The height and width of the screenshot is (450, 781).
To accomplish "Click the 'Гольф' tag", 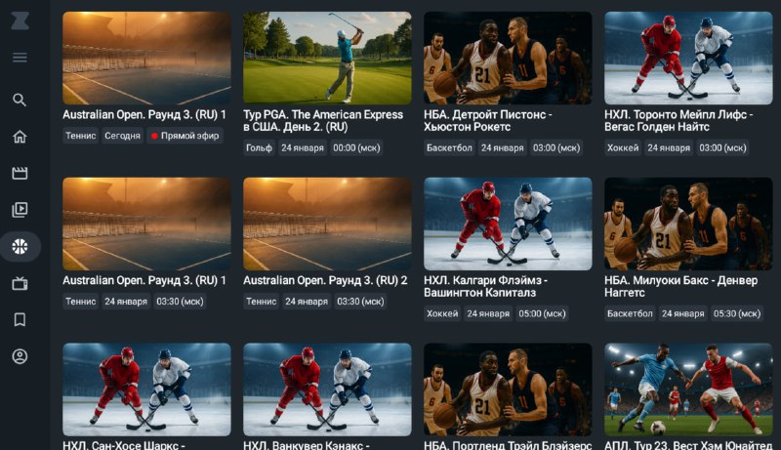I will [259, 147].
